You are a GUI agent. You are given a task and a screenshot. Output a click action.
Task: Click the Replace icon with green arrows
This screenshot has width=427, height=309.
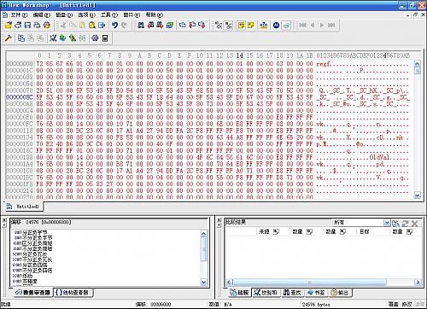(x=170, y=26)
